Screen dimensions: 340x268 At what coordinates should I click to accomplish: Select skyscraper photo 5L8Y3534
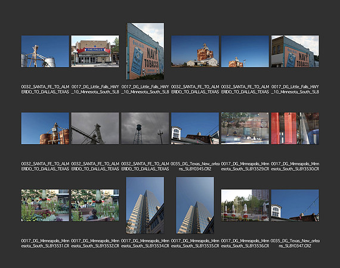pyautogui.click(x=145, y=205)
